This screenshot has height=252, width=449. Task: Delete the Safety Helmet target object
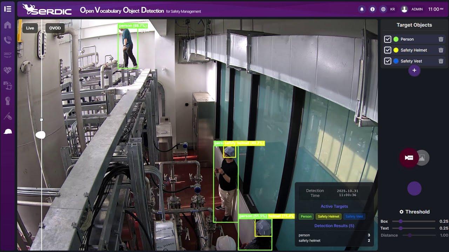441,50
